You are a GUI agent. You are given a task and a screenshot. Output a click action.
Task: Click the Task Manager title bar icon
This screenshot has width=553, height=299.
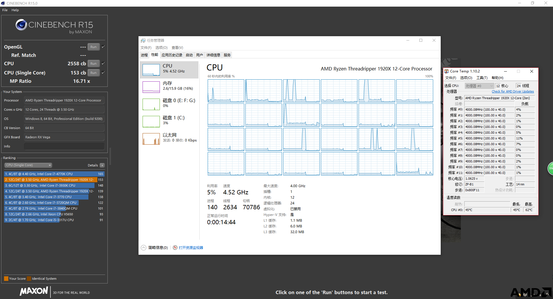(x=143, y=41)
